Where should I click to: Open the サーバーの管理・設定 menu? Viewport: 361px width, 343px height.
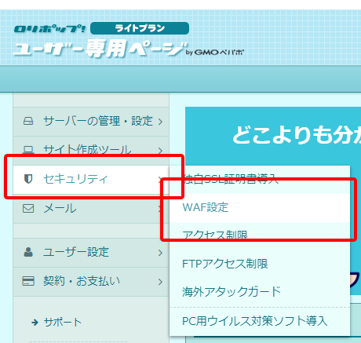point(91,122)
